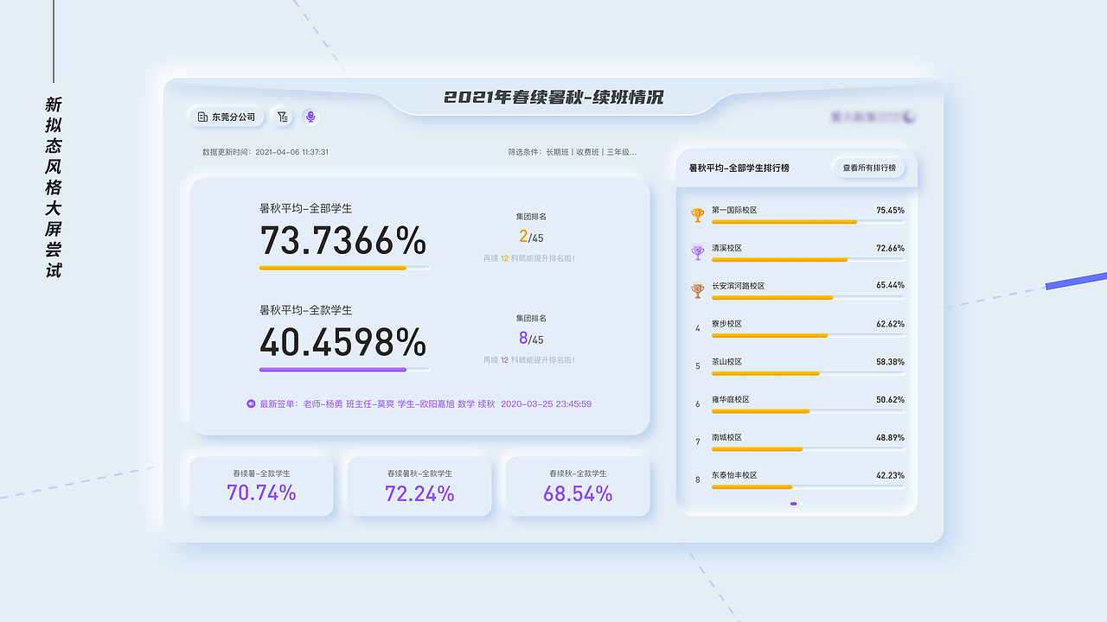Click the 42.23% ranking value
The width and height of the screenshot is (1107, 622).
point(890,476)
